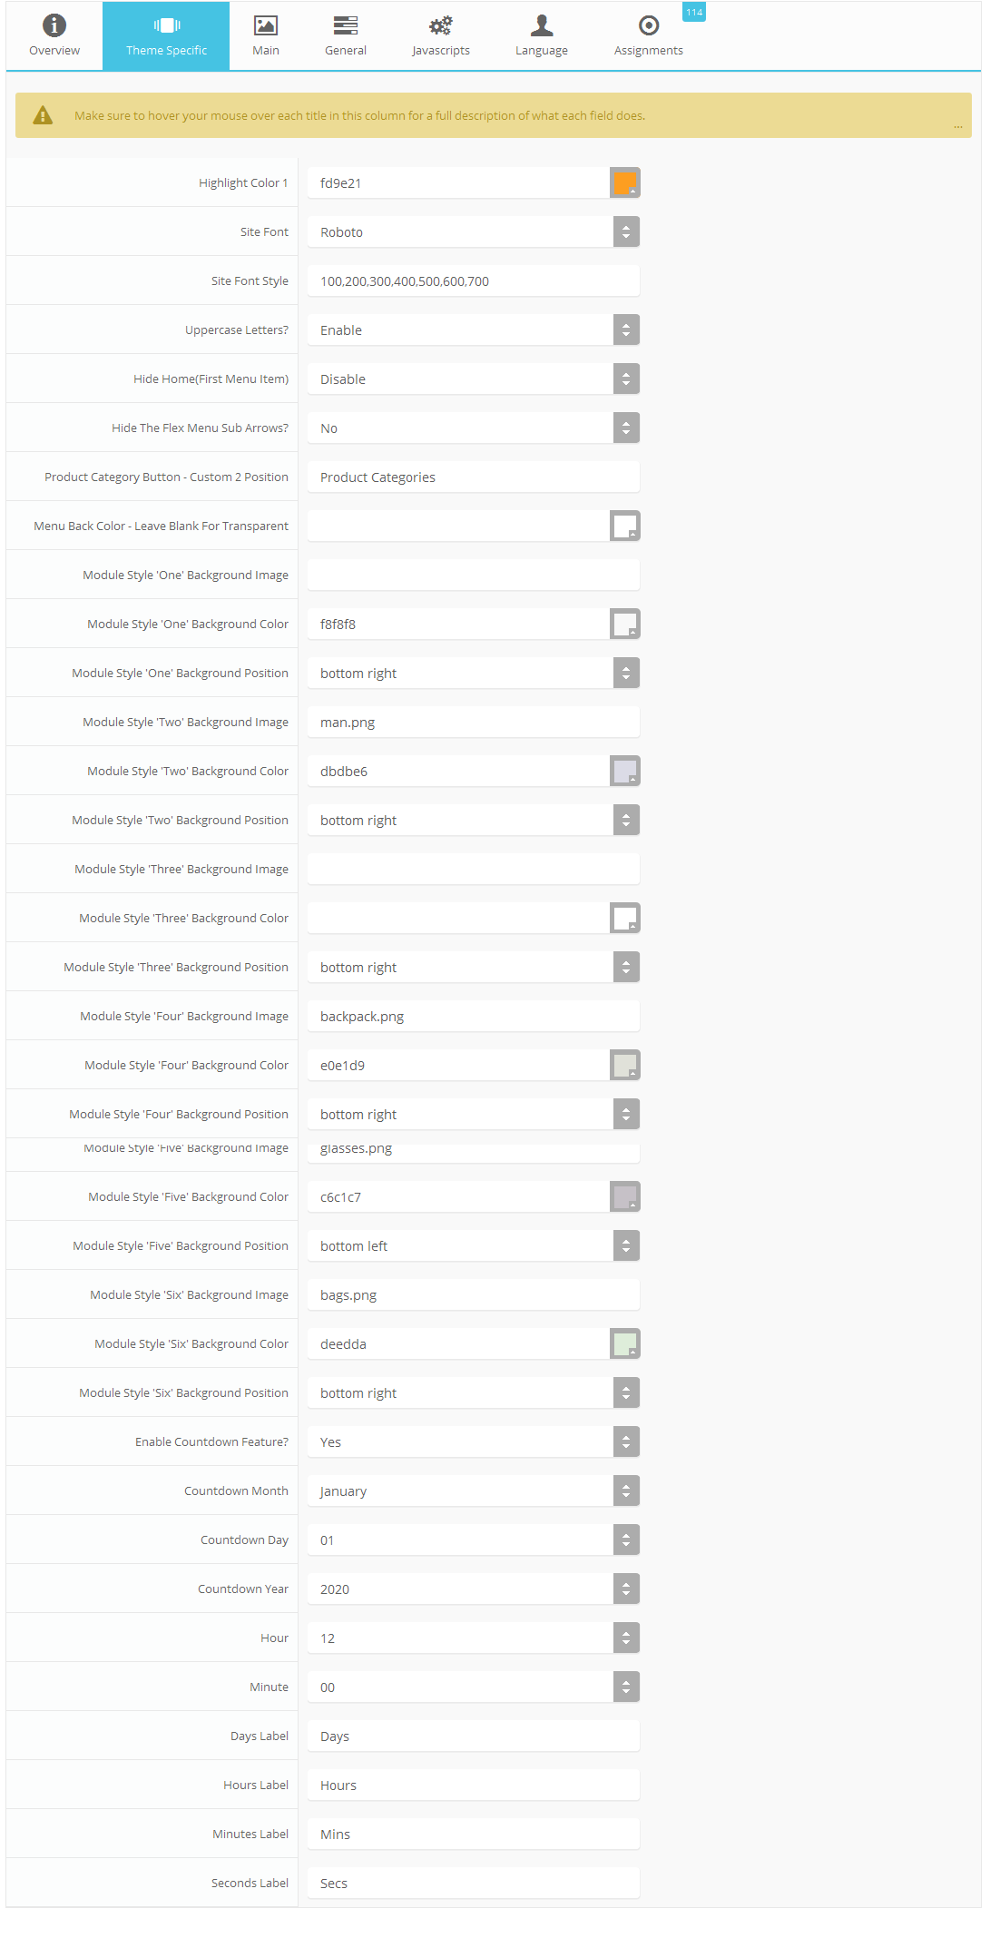Screen dimensions: 990x1938
Task: Click the Highlight Color 1 label
Action: tap(243, 182)
